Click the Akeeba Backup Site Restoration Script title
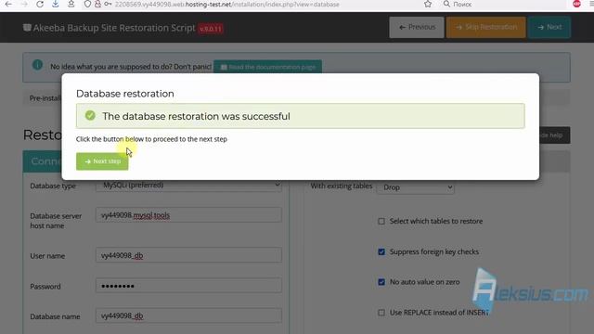594x334 pixels. point(114,28)
